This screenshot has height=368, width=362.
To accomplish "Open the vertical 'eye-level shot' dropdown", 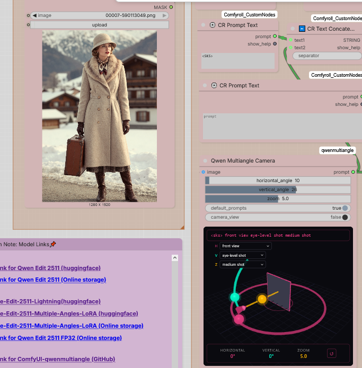I will click(243, 255).
